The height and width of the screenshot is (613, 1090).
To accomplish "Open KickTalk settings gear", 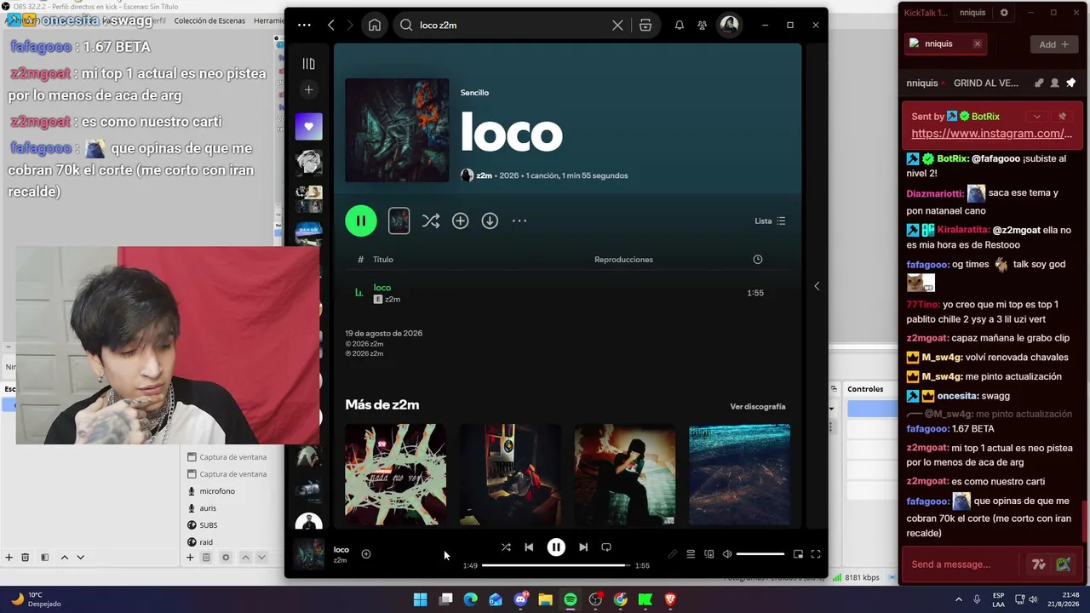I will pos(1004,13).
